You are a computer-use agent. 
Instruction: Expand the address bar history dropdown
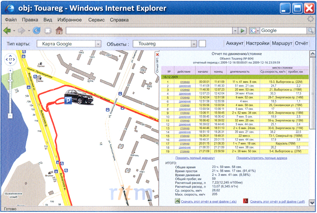pos(235,31)
